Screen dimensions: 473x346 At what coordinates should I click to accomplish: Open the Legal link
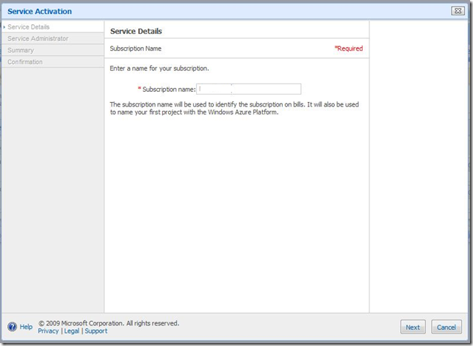point(71,331)
